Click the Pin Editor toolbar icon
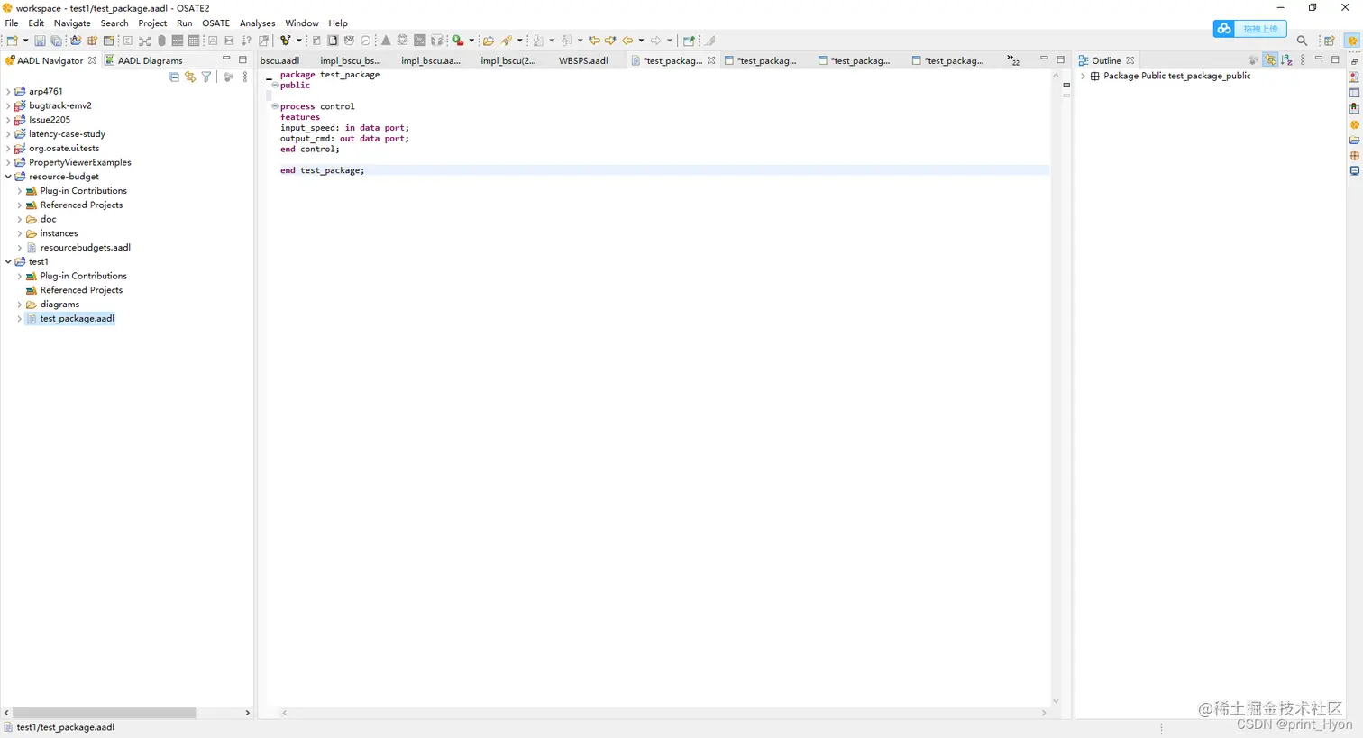This screenshot has width=1363, height=738. click(x=689, y=41)
